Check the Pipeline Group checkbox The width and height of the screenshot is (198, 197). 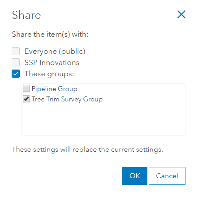(26, 88)
